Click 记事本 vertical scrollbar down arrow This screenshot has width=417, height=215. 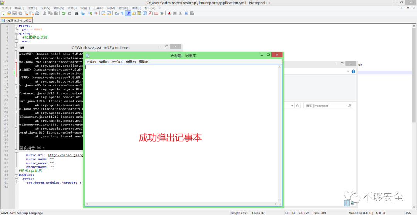point(280,200)
